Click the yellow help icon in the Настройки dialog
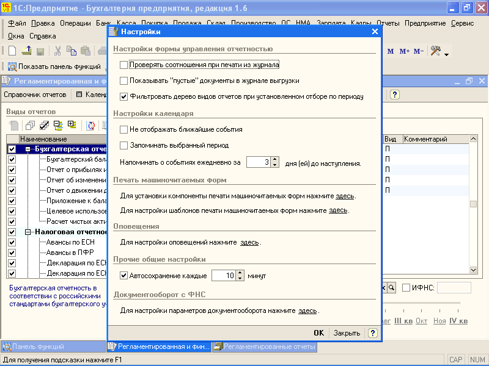Image resolution: width=489 pixels, height=366 pixels. [372, 332]
